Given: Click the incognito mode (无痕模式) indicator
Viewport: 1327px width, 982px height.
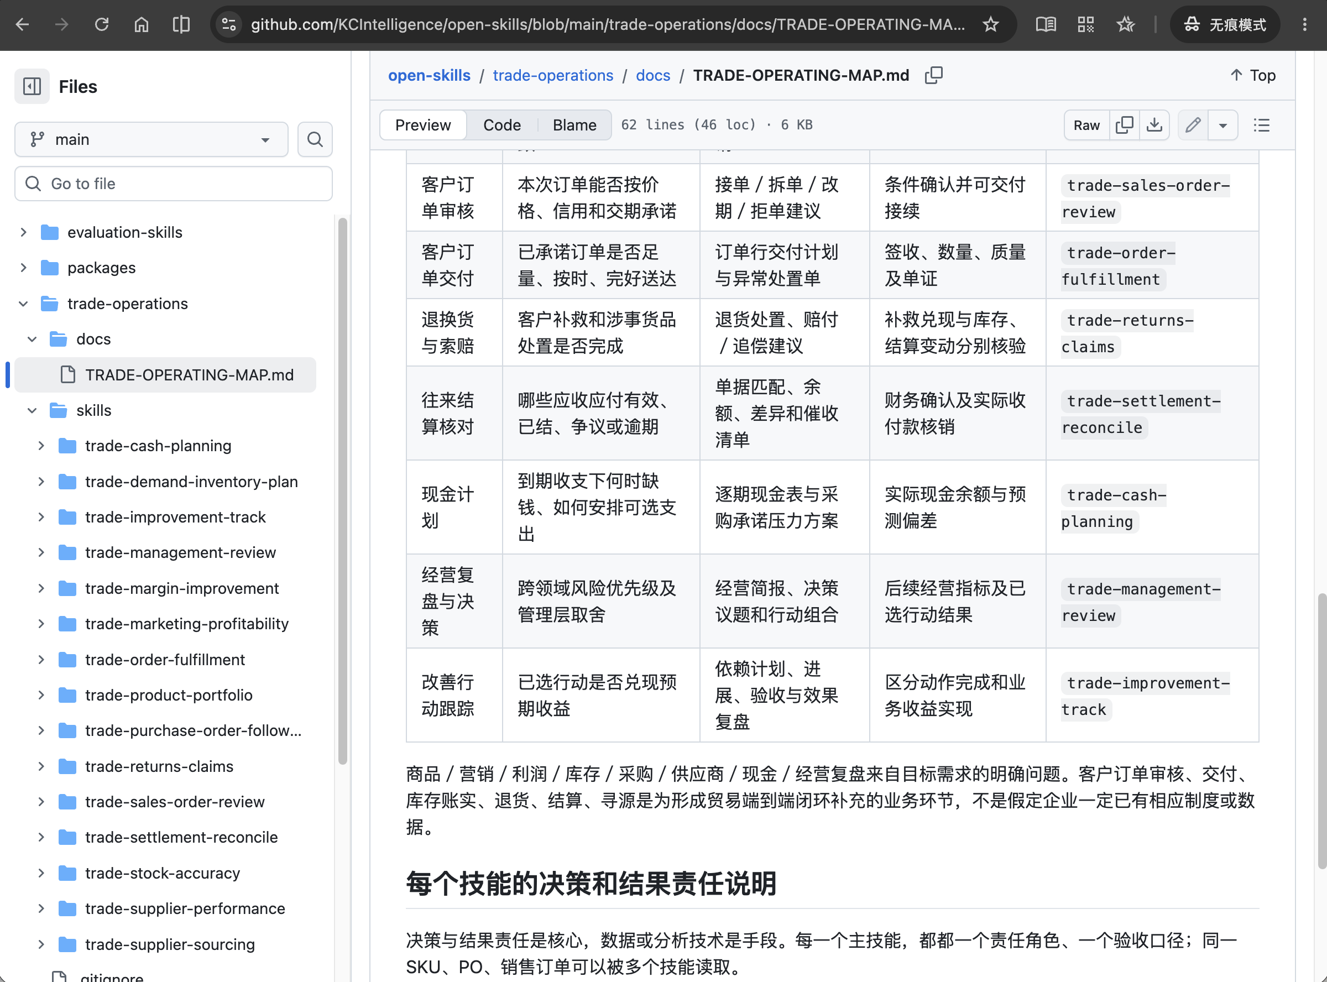Looking at the screenshot, I should (1225, 24).
